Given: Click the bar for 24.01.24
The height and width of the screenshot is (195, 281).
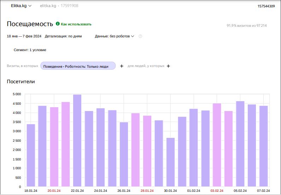Looking at the screenshot, I should coord(100,147).
